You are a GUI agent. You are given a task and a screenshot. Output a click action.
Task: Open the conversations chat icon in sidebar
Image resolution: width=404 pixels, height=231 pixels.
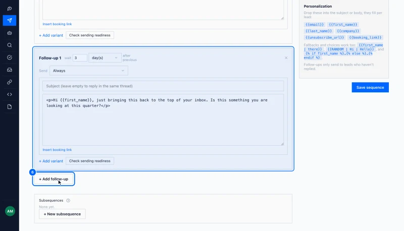10,9
